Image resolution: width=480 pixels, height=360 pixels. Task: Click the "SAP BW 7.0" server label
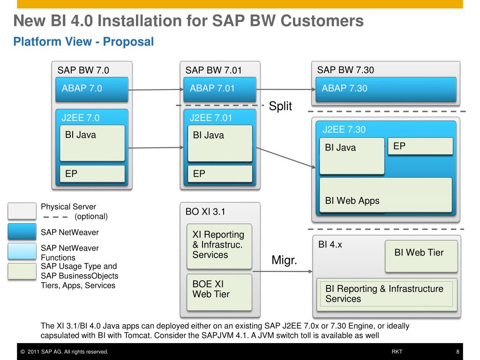click(x=83, y=70)
